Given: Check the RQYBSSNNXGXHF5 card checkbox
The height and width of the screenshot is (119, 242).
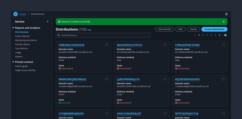Looking at the screenshot, I should (223, 79).
